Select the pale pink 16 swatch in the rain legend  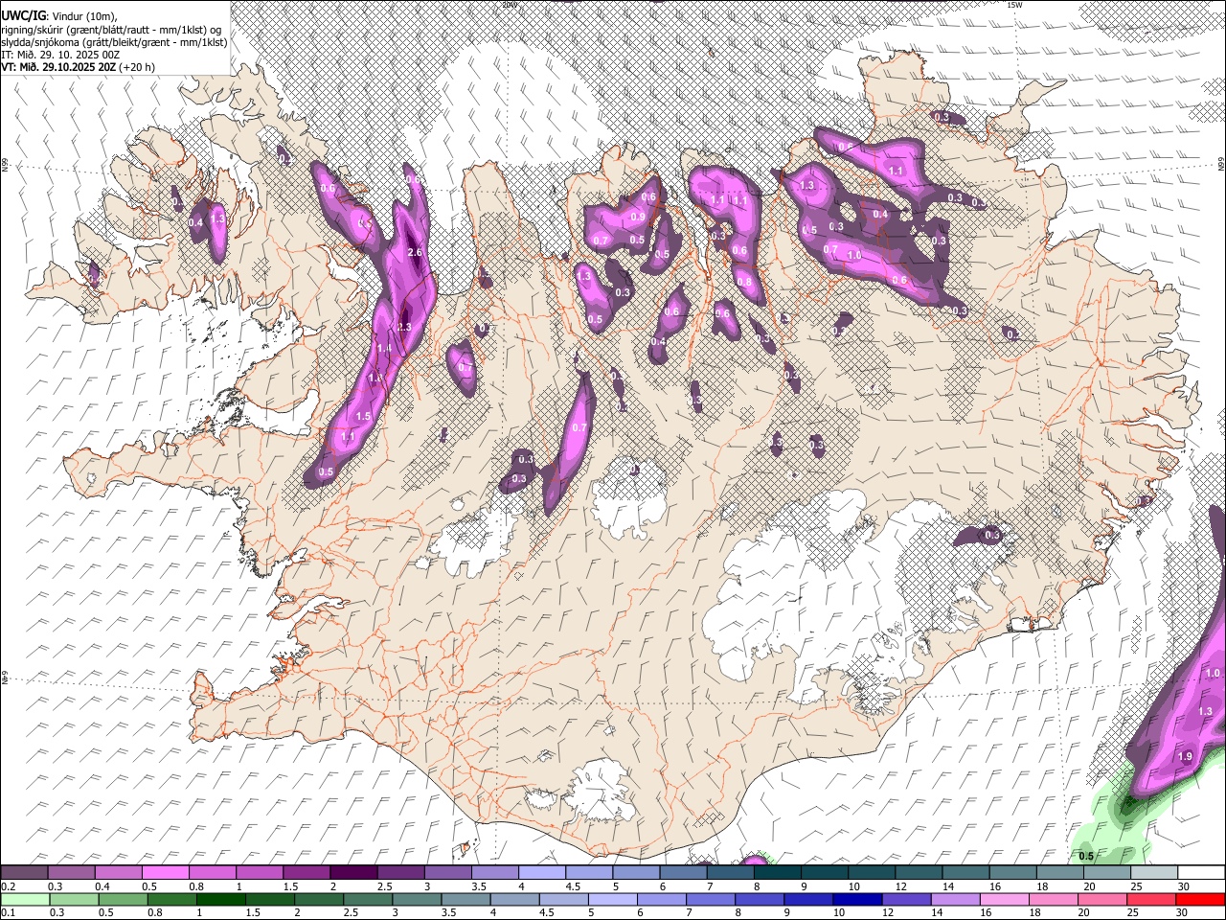coord(1005,899)
